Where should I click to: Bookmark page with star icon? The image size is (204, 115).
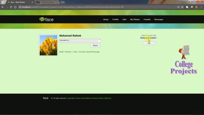[182, 7]
